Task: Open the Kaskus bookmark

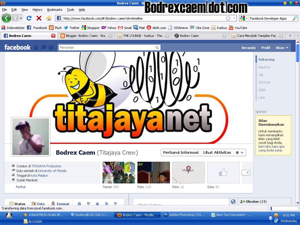Action: click(x=219, y=28)
